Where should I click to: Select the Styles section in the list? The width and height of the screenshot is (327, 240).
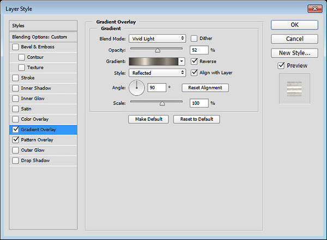coord(43,26)
